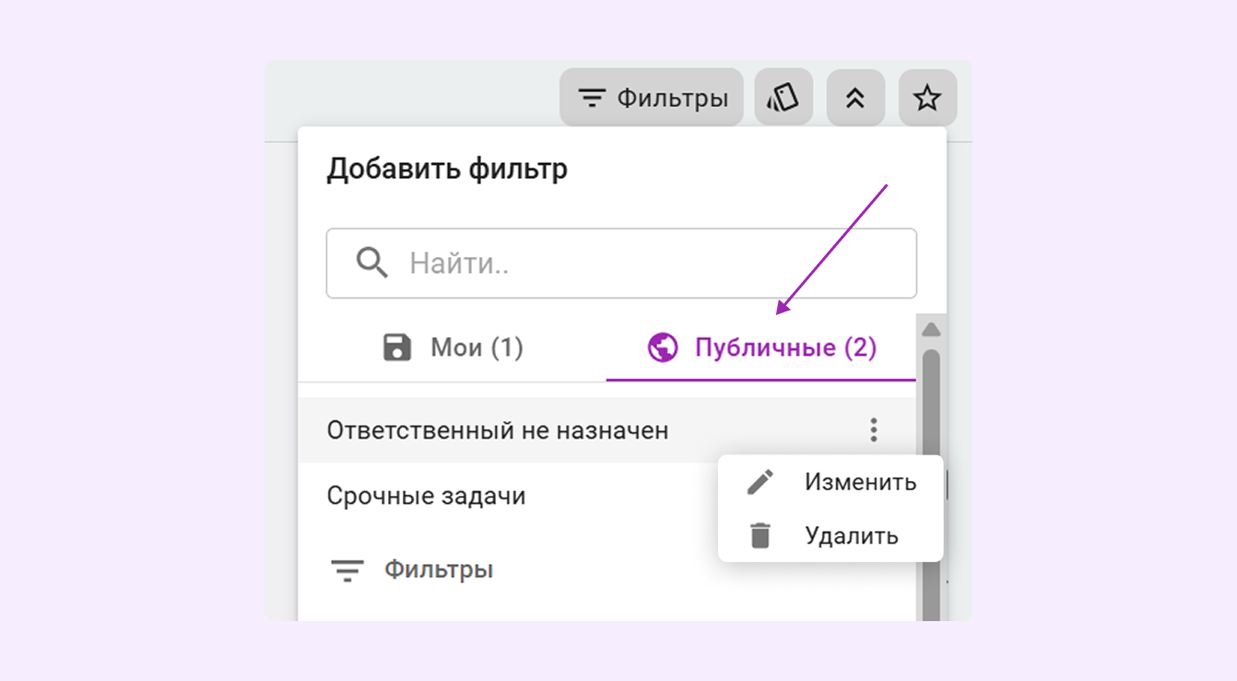Viewport: 1237px width, 681px height.
Task: Click the trash icon beside Удалить
Action: point(760,534)
